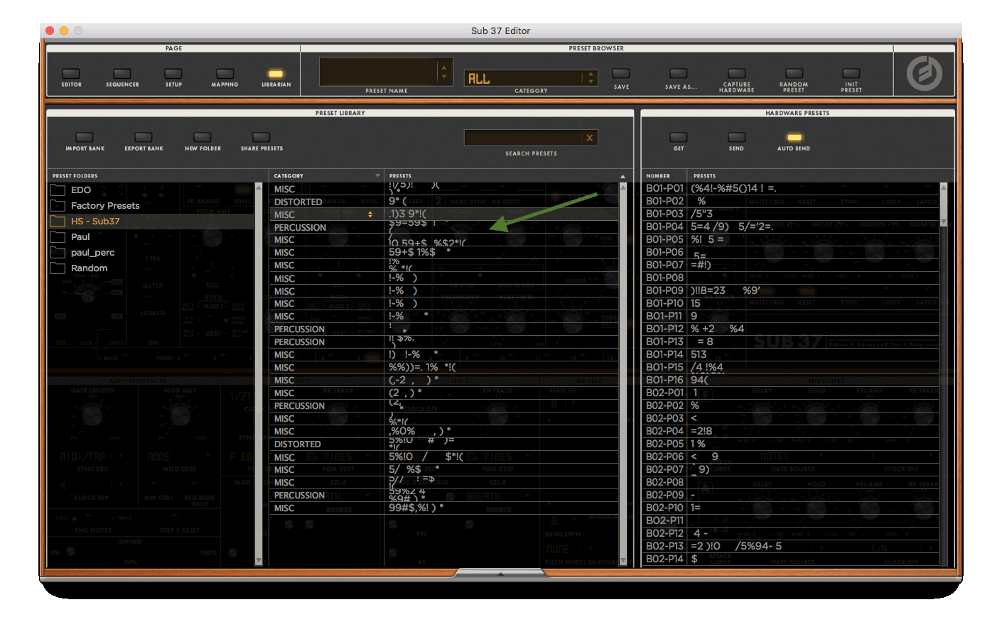Click the Preset Name stepper arrows

444,72
